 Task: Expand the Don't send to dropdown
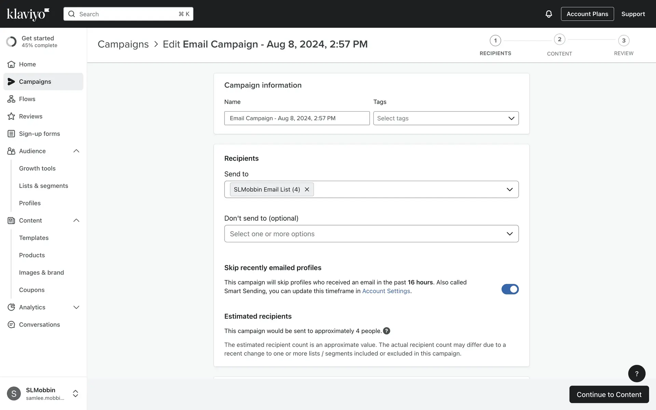coord(371,234)
